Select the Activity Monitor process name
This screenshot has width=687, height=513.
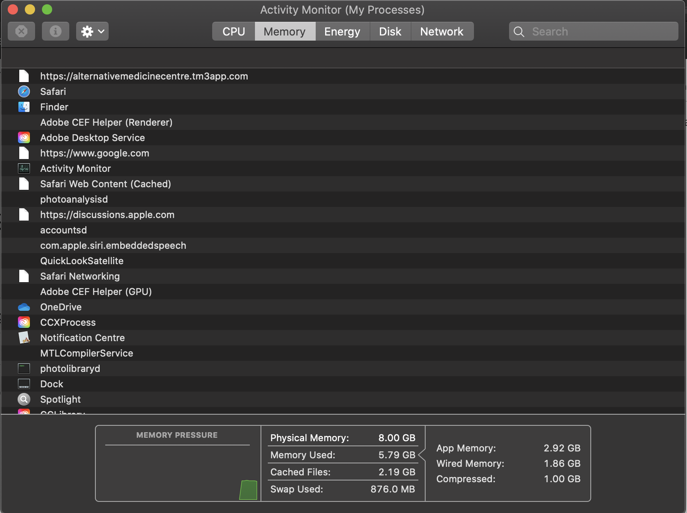pos(76,168)
